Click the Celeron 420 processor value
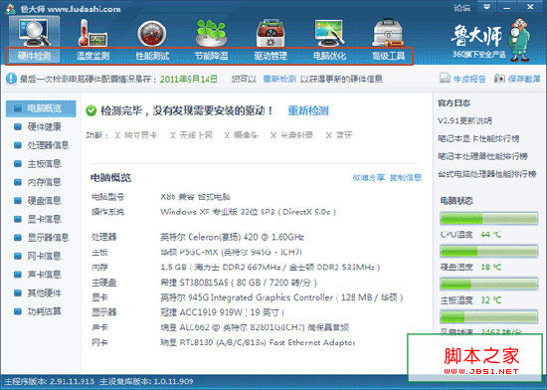Viewport: 547px width, 390px height. (232, 237)
